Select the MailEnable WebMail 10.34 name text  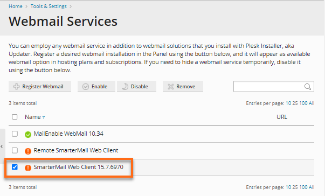point(68,134)
